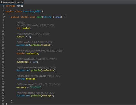Viewport: 136px width, 105px height.
Task: Click the comment mentioning double型 numDouble on line 17
Action: pyautogui.click(x=40, y=51)
